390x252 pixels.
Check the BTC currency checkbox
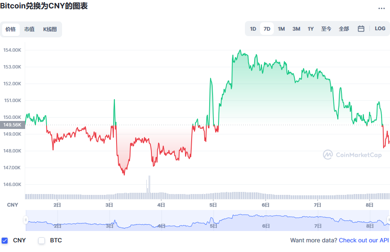coord(42,241)
